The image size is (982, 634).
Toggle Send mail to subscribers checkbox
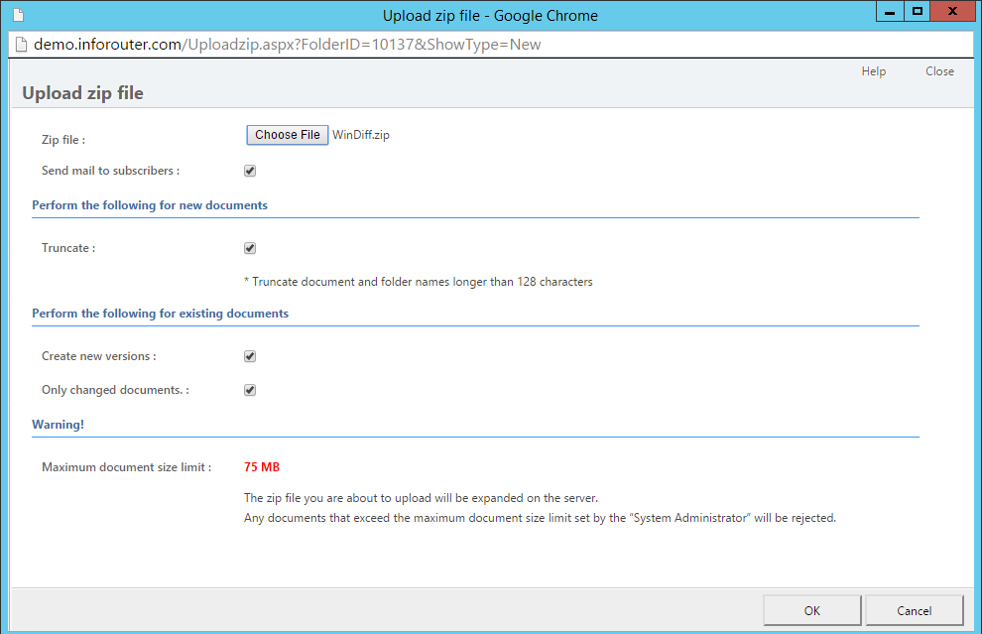pos(250,171)
